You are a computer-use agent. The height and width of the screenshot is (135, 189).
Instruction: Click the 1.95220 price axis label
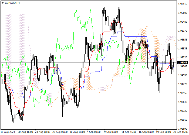183,57
